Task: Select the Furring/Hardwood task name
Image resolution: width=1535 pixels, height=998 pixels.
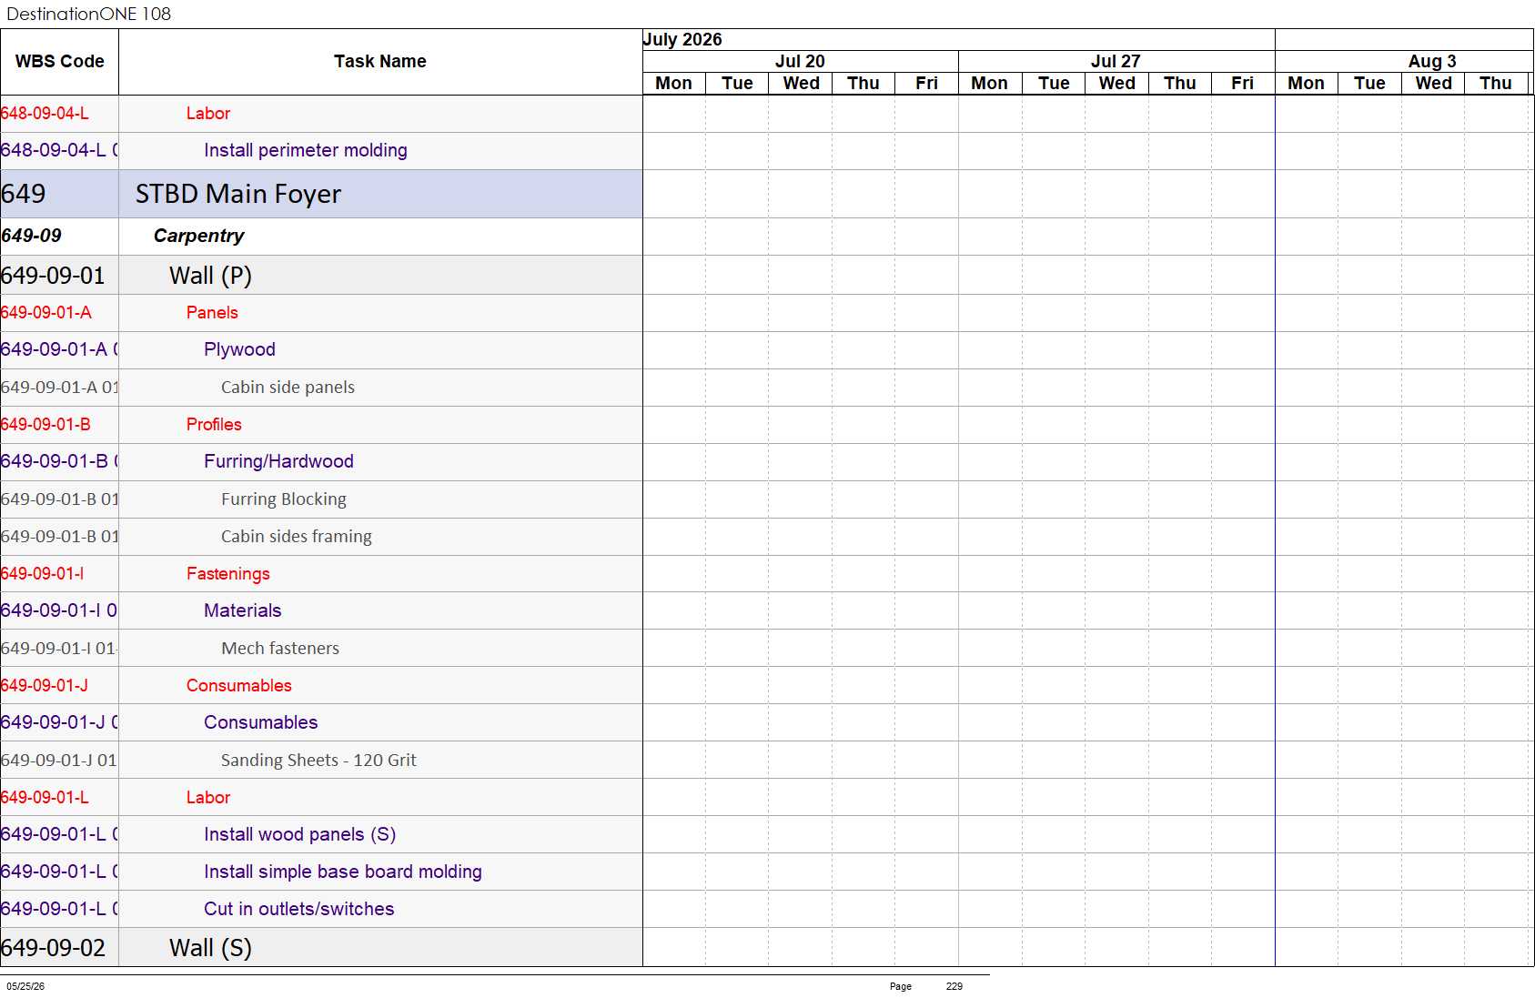Action: pyautogui.click(x=278, y=461)
